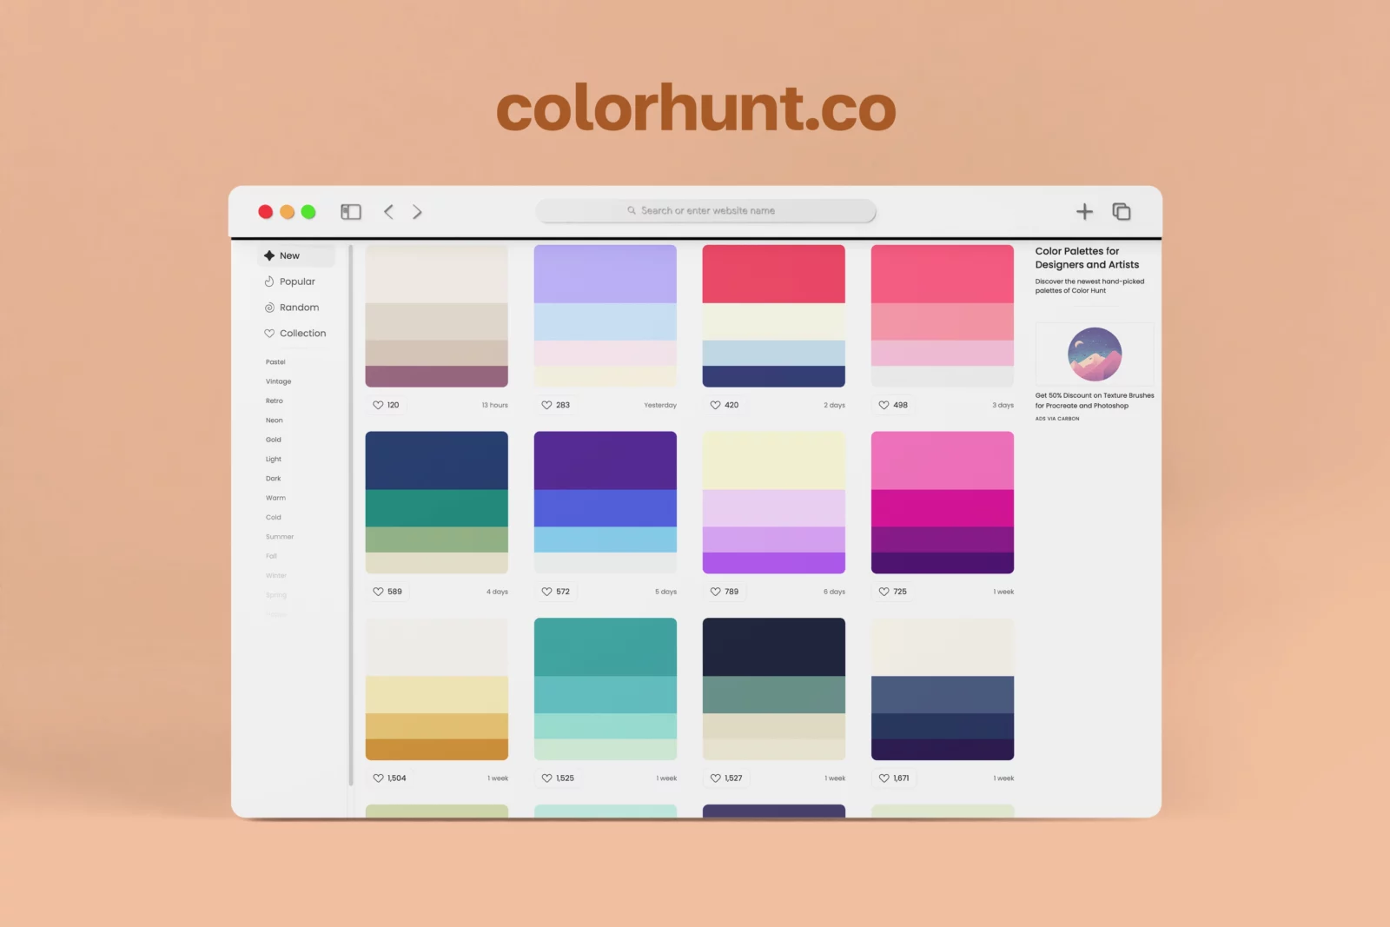Pick the hot pink swatch in 498-likes palette

(943, 274)
